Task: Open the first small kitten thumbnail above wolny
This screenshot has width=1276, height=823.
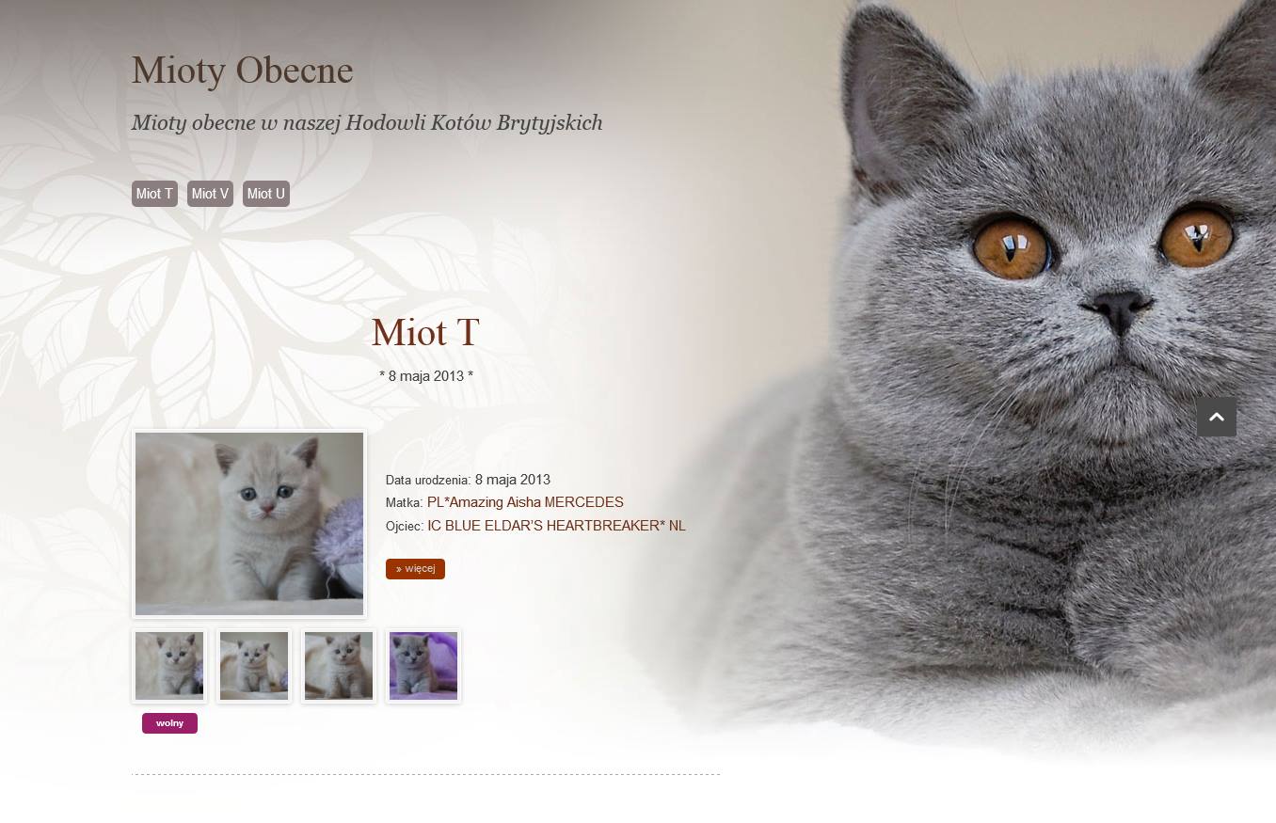Action: tap(169, 666)
